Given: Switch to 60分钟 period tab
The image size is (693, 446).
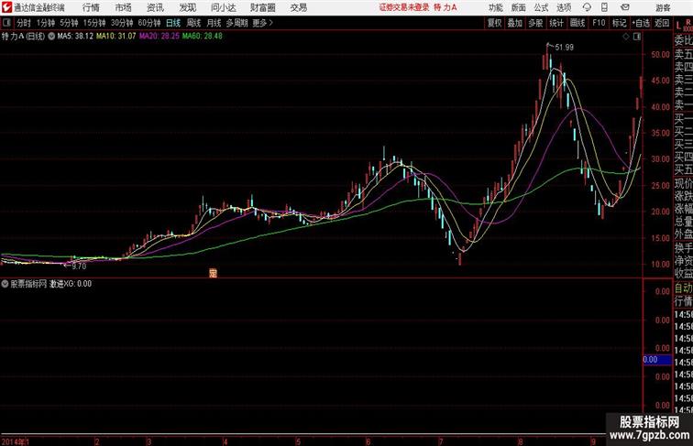Looking at the screenshot, I should coord(149,23).
